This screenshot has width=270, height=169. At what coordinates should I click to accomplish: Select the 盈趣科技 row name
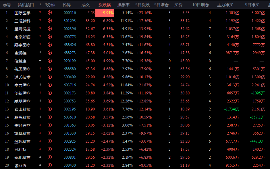click(22, 141)
